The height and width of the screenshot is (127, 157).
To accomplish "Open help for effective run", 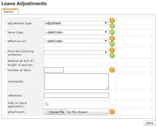I will coord(112,38).
